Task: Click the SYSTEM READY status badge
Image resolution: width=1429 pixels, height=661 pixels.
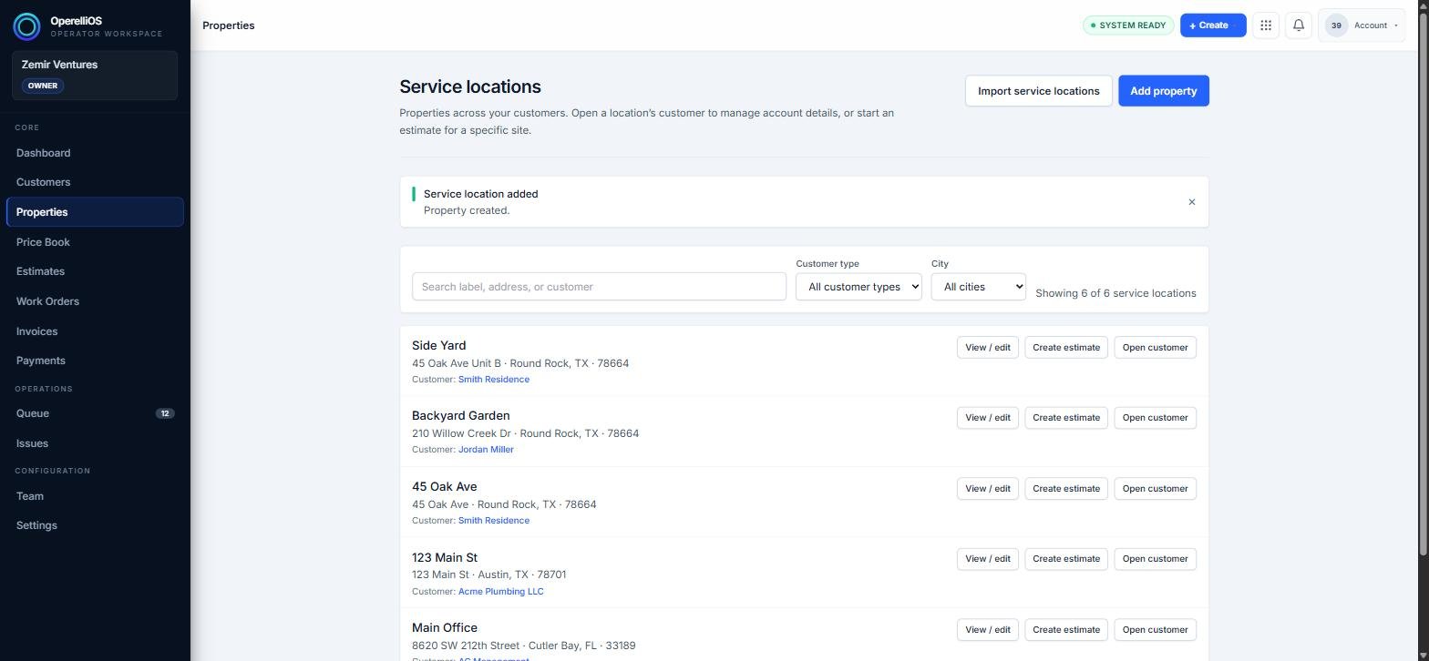Action: tap(1128, 25)
